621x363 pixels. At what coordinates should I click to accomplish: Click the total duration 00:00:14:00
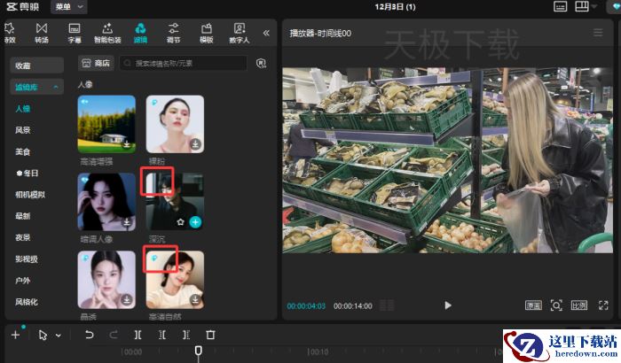[353, 306]
